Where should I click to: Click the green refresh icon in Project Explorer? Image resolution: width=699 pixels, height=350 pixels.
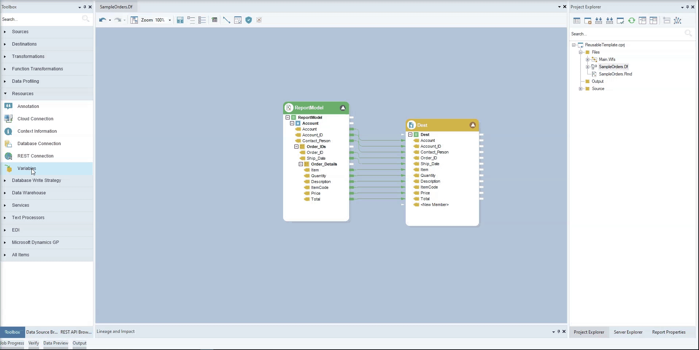click(632, 21)
